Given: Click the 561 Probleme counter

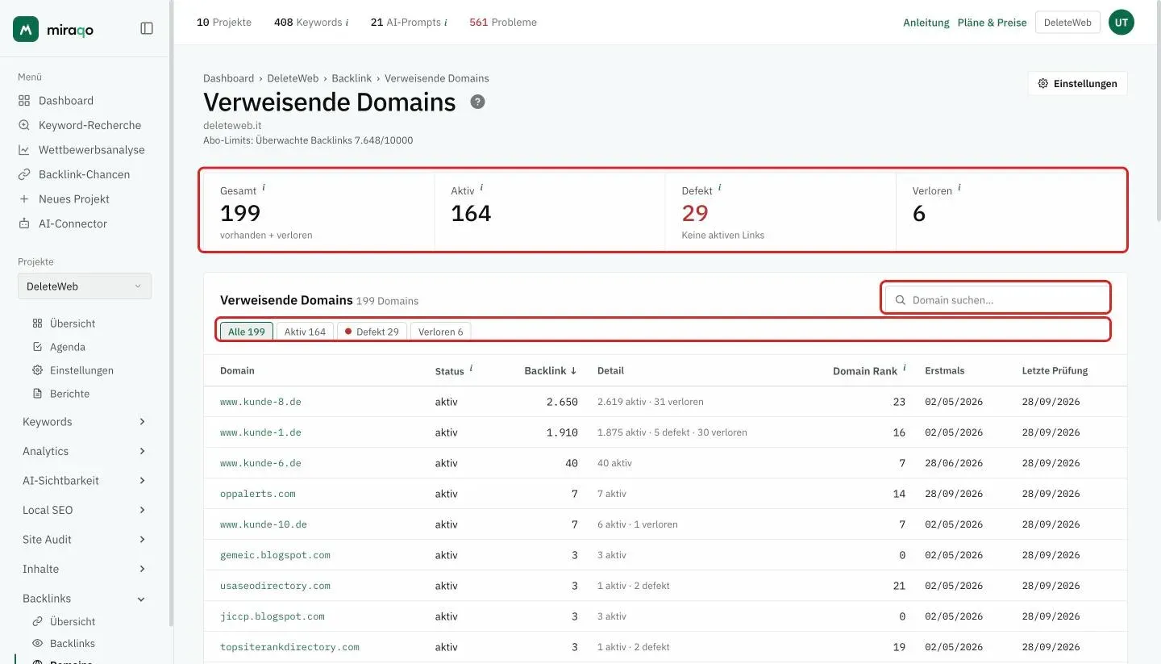Looking at the screenshot, I should tap(503, 23).
